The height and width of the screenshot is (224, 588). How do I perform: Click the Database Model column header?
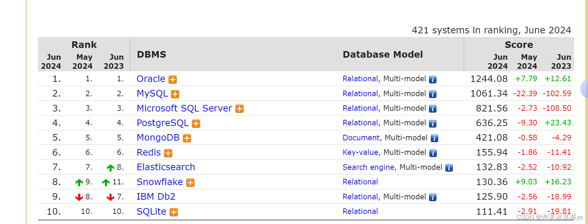[x=383, y=55]
